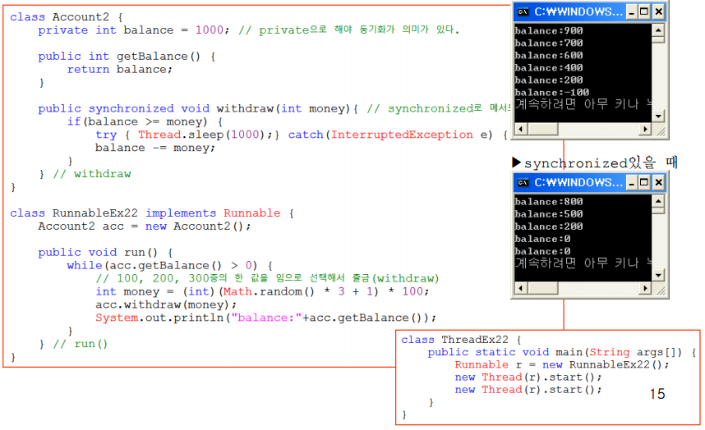Screen dimensions: 705x430
Task: Click the up scroll arrow in the balance:900 console
Action: click(658, 30)
